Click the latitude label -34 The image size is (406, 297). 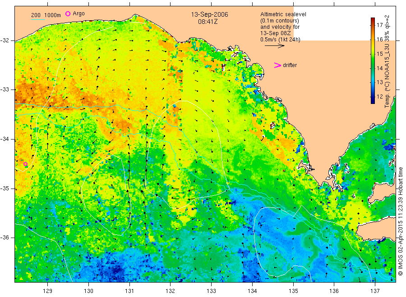click(x=5, y=139)
